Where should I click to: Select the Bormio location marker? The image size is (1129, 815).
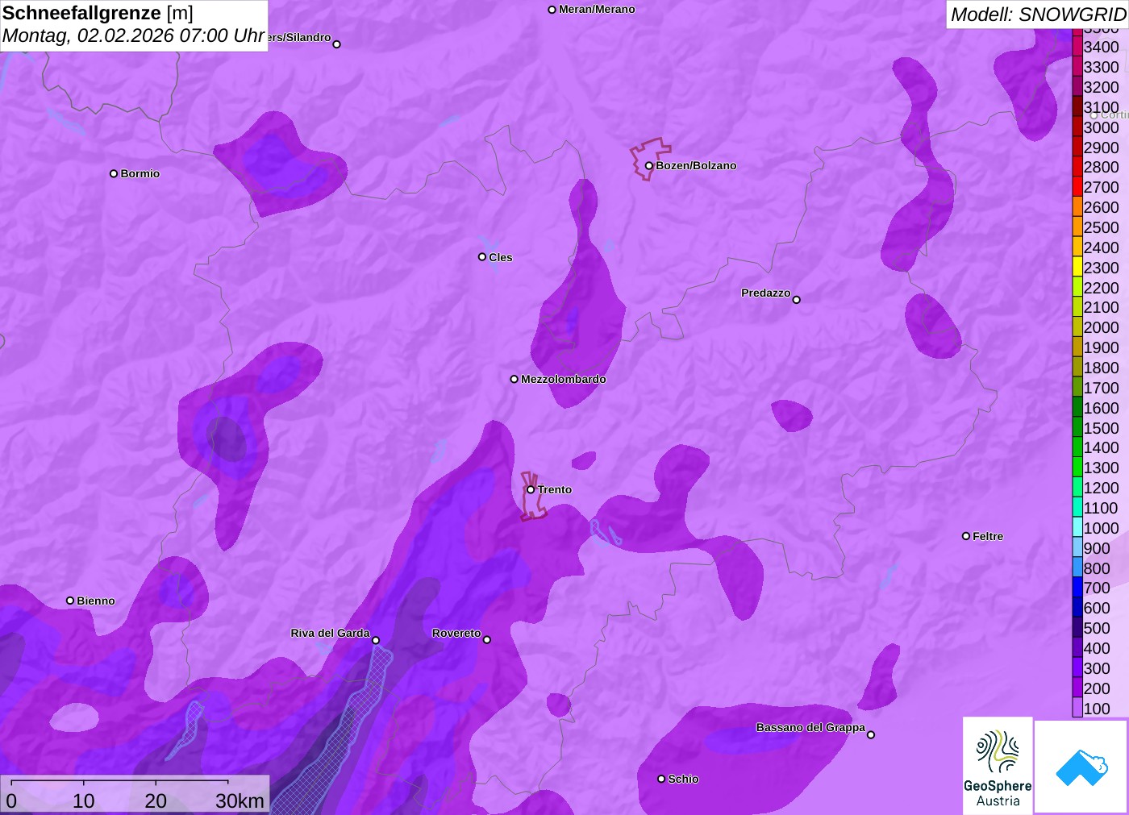coord(114,173)
